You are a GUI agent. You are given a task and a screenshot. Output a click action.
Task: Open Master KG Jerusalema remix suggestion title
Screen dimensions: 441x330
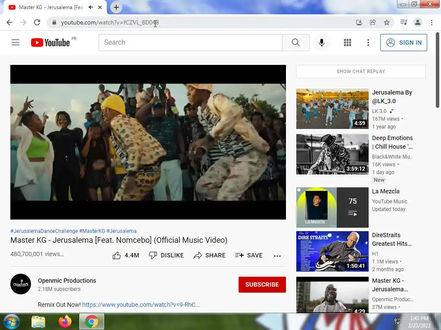coord(390,285)
